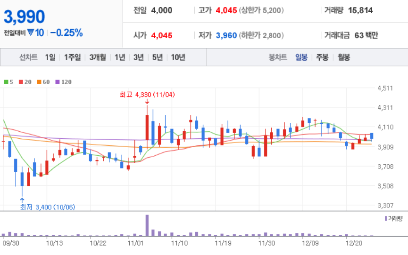Click the 11/01 date axis label

coord(135,243)
